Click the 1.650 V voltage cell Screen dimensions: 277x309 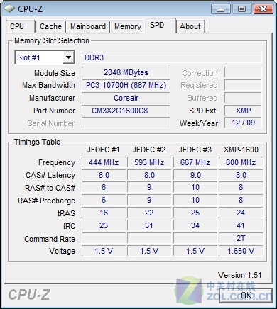(x=241, y=251)
